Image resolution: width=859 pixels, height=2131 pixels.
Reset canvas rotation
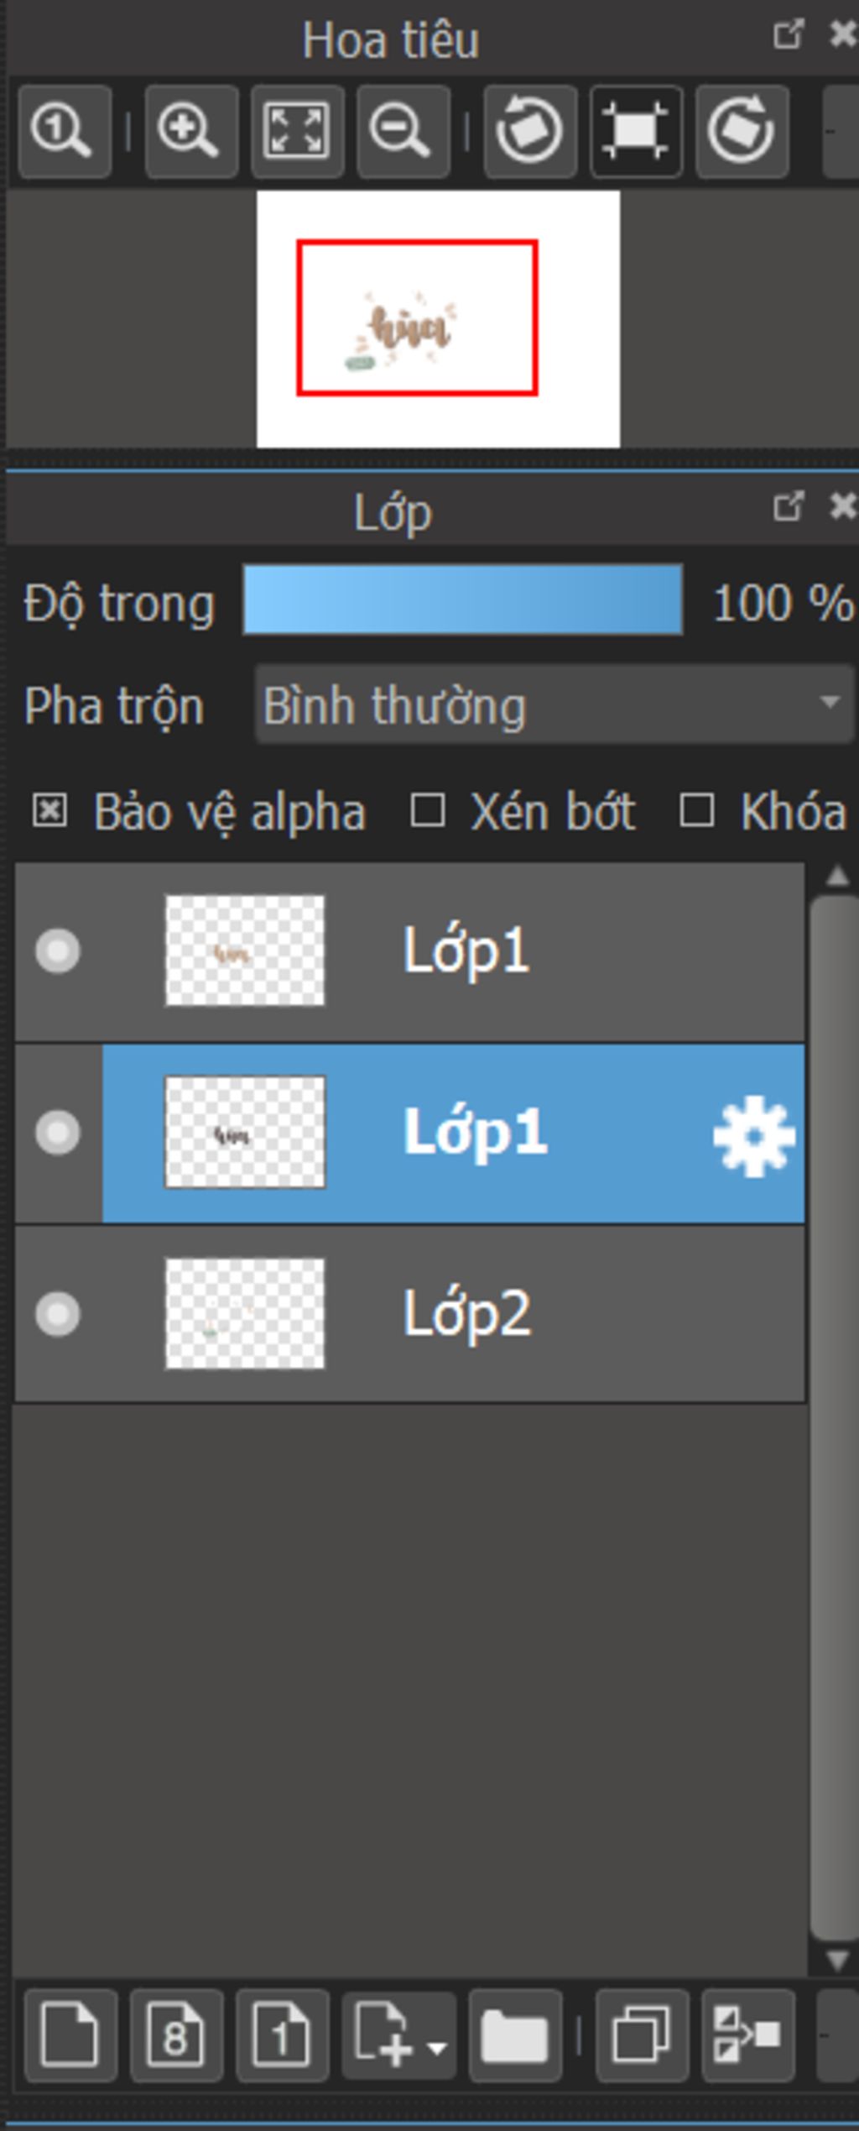point(636,132)
